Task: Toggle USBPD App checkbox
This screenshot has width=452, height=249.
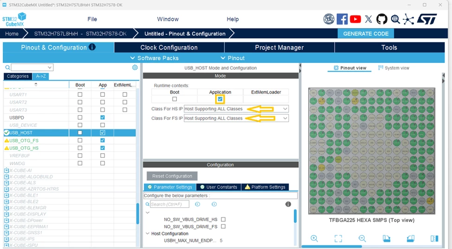Action: 102,118
